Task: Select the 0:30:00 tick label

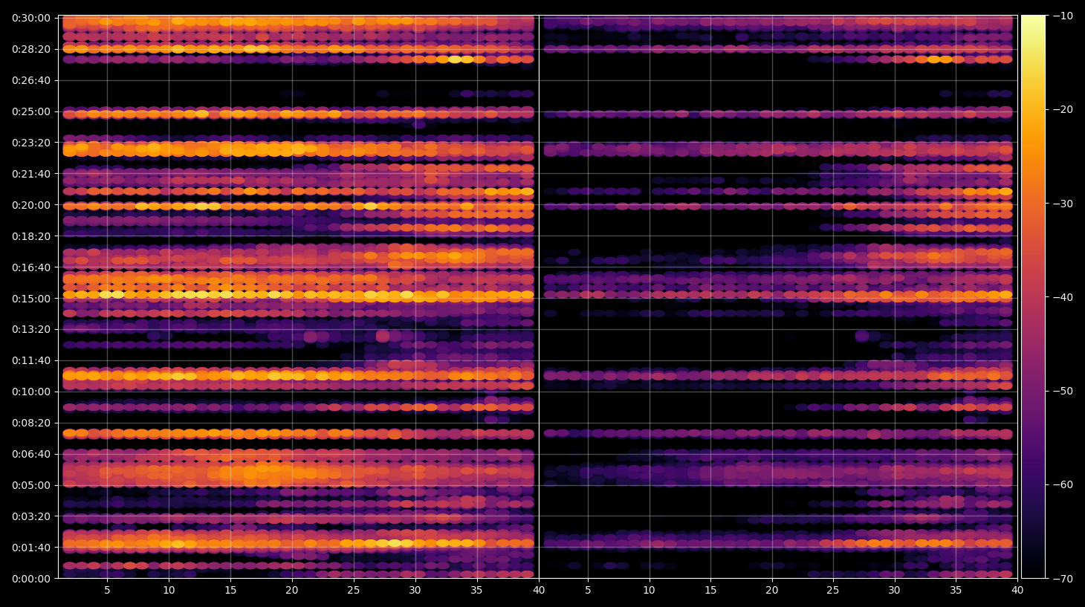Action: (x=31, y=18)
